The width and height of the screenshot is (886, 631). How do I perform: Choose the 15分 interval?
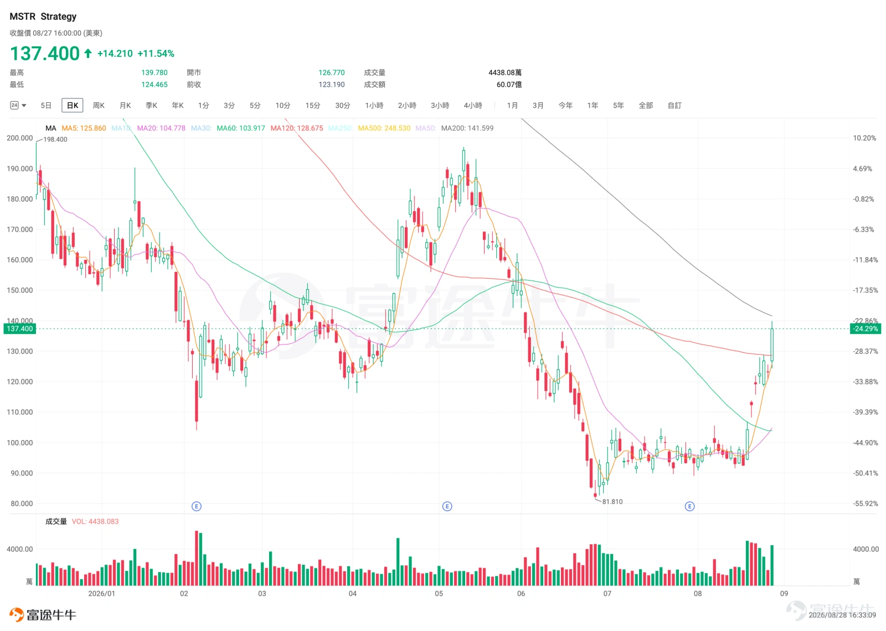click(x=313, y=105)
